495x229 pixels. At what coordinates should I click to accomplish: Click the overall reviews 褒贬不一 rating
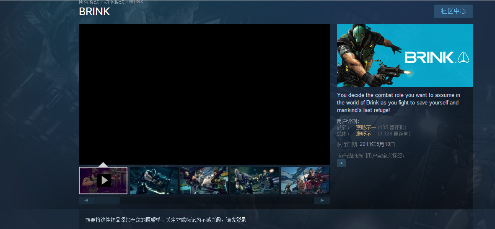pos(366,134)
